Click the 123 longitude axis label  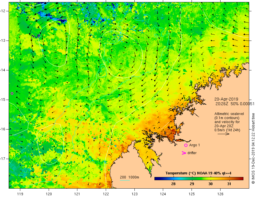[x=134, y=194]
